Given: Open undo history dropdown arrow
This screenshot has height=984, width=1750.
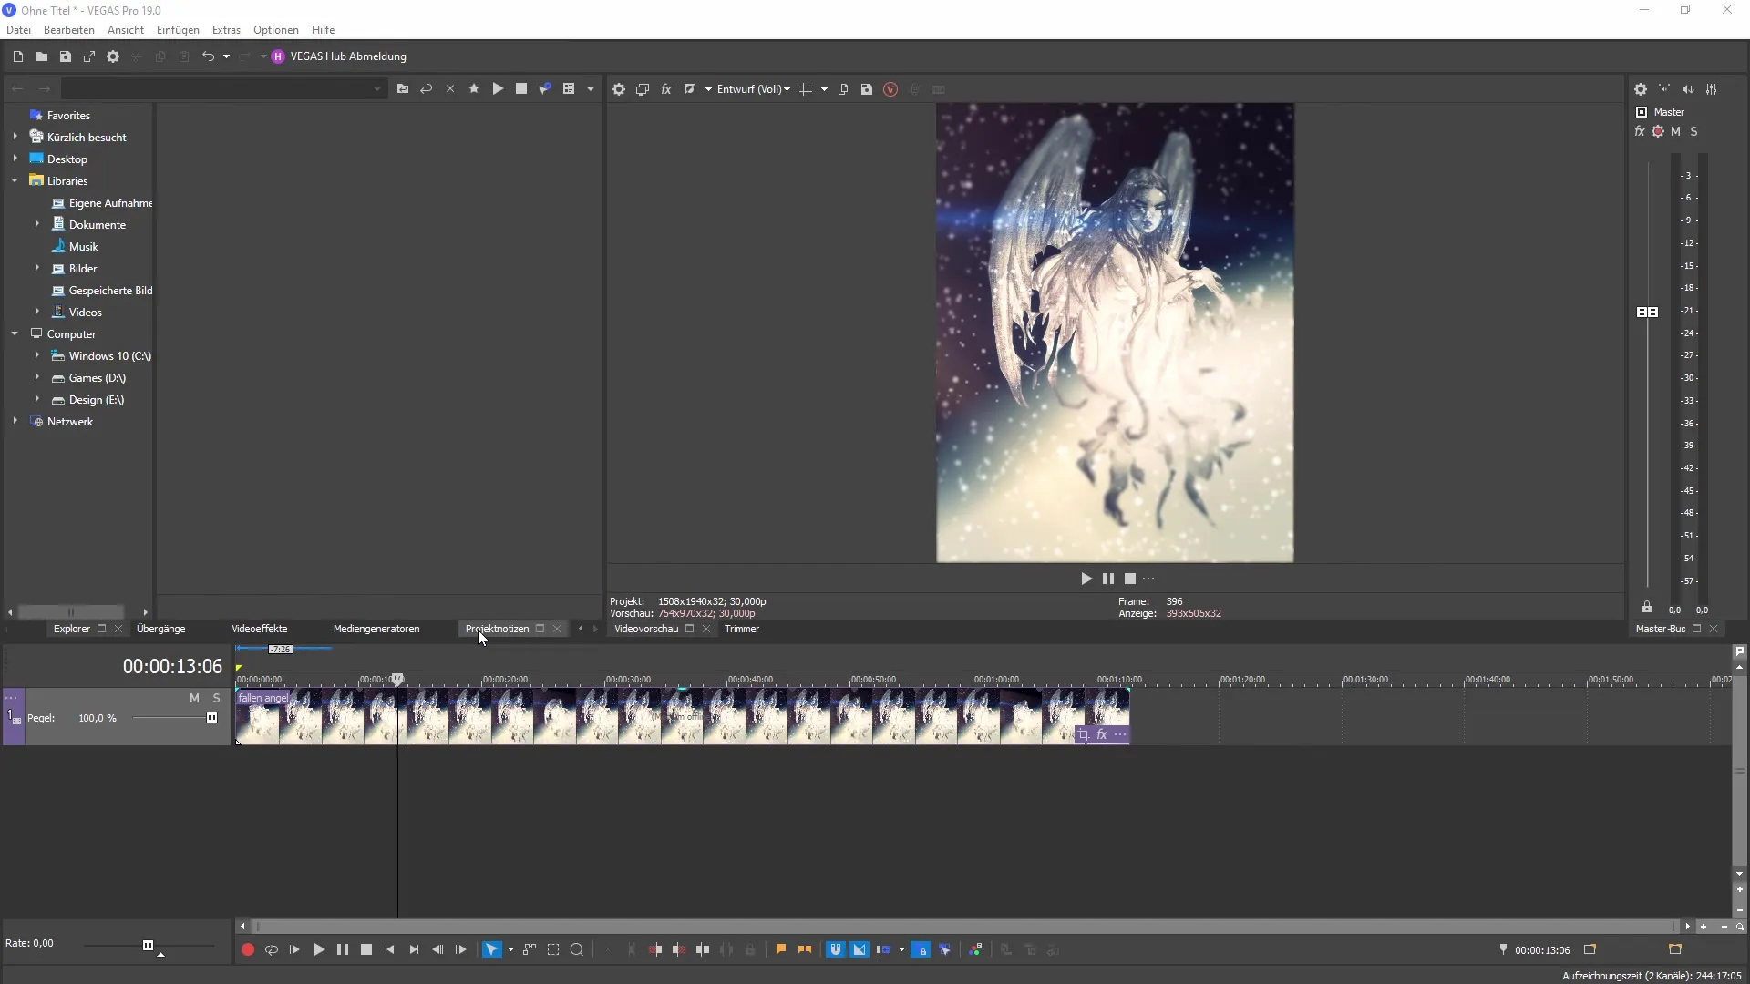Looking at the screenshot, I should [x=226, y=56].
